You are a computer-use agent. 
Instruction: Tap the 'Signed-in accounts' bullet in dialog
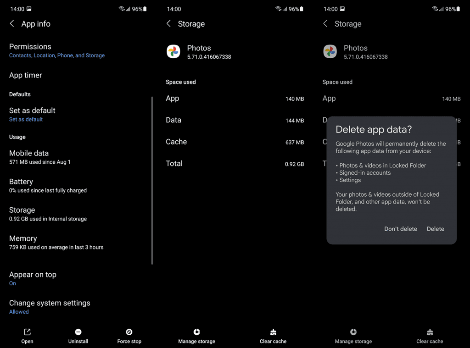pyautogui.click(x=363, y=173)
